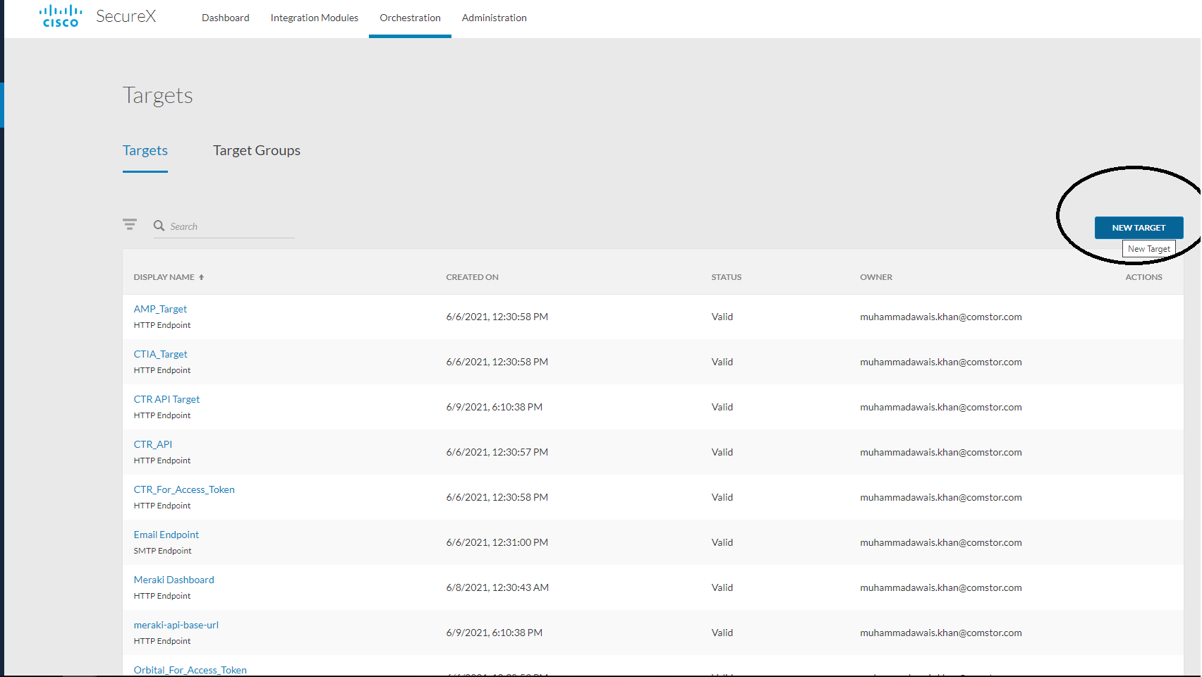The height and width of the screenshot is (677, 1202).
Task: Select the Valid status of AMP_Target
Action: pyautogui.click(x=722, y=317)
